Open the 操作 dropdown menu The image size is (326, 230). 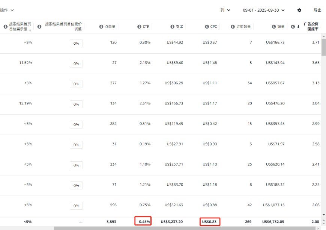[7, 10]
